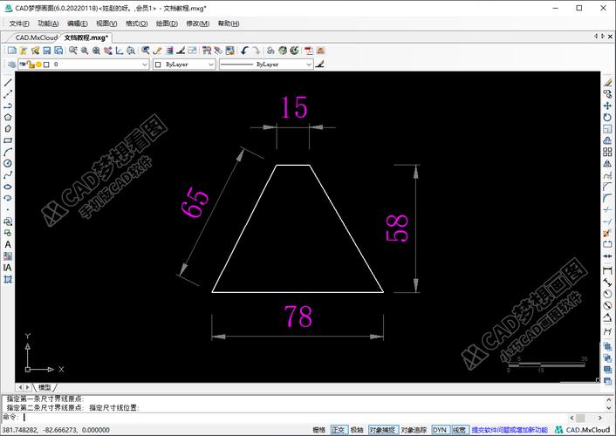Toggle the 线宽 lineweight display
The height and width of the screenshot is (436, 616).
point(460,430)
